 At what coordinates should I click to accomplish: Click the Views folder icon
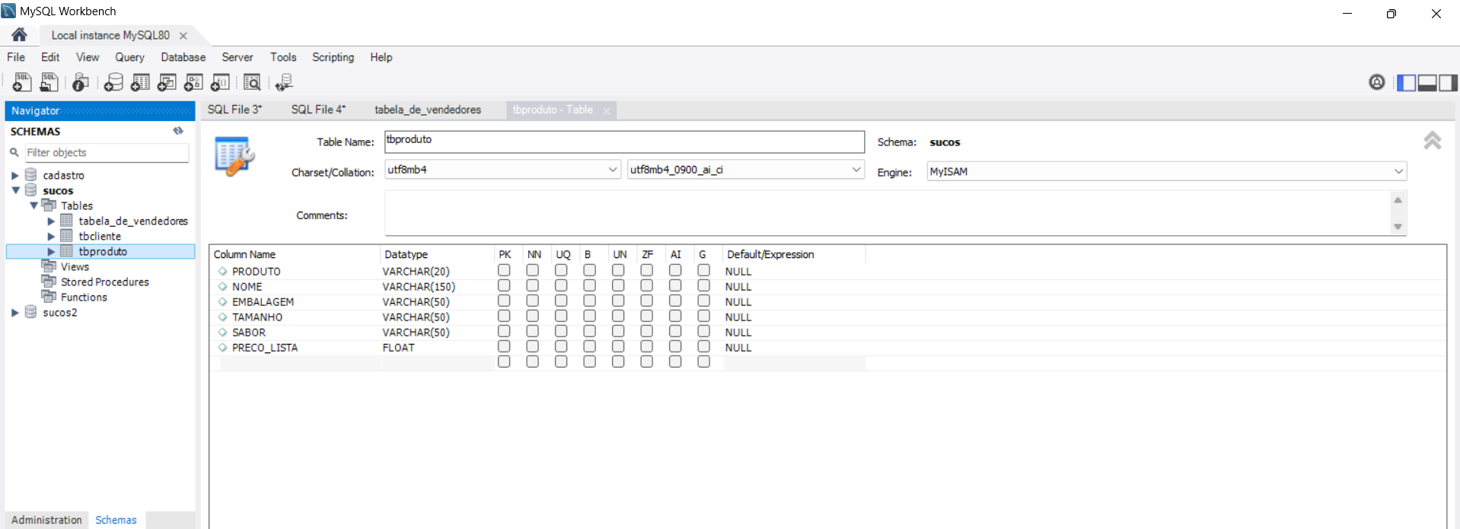tap(49, 266)
